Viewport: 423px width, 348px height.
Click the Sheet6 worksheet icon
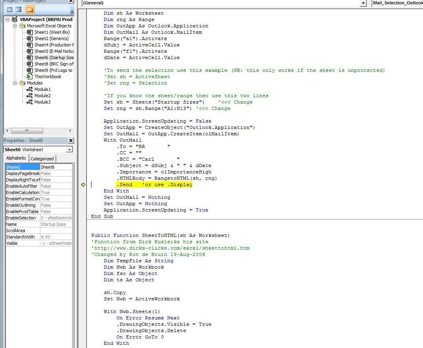pyautogui.click(x=30, y=58)
